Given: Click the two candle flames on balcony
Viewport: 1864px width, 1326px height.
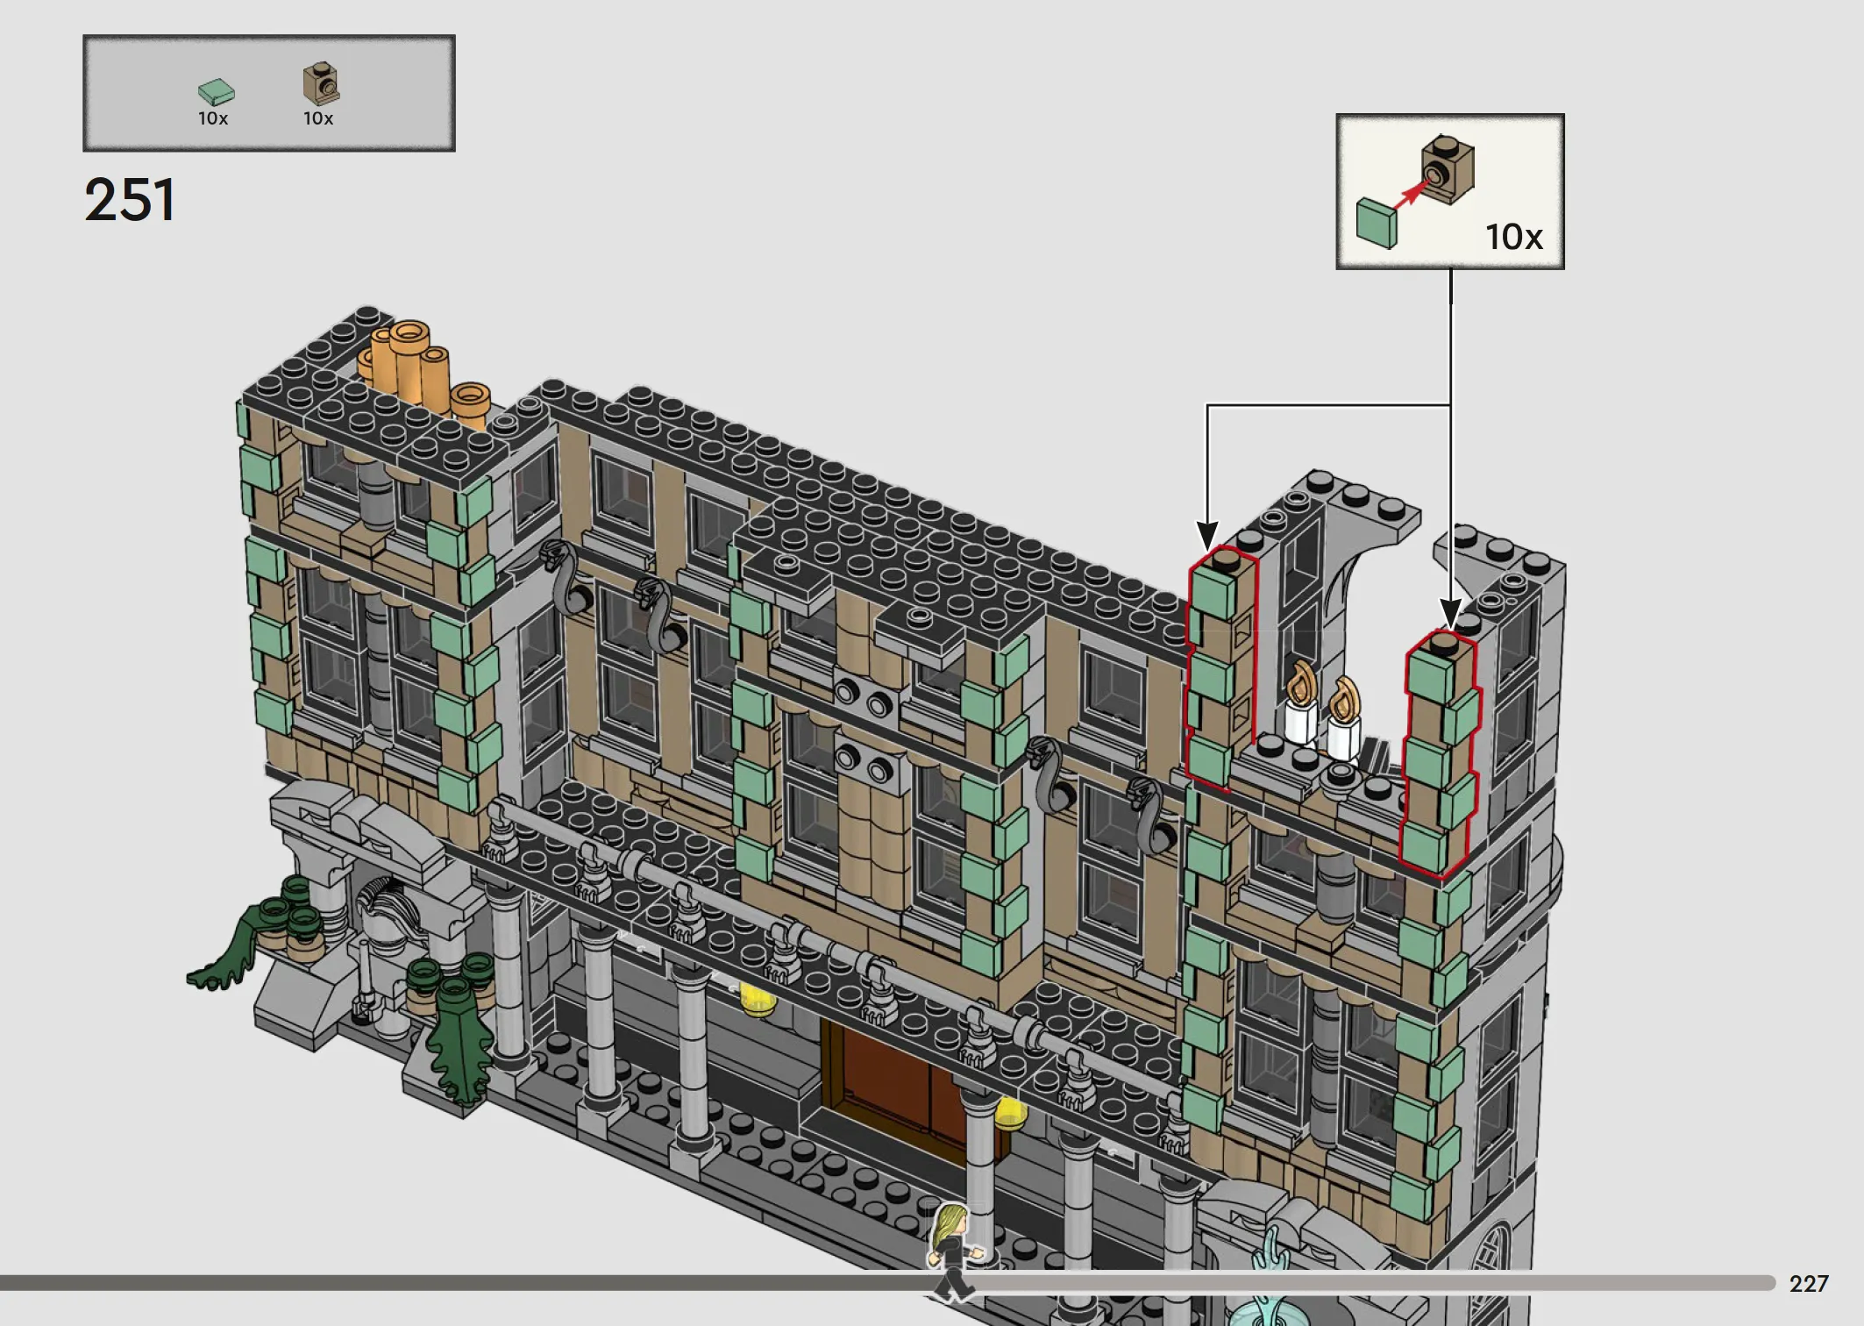Looking at the screenshot, I should [x=1322, y=691].
